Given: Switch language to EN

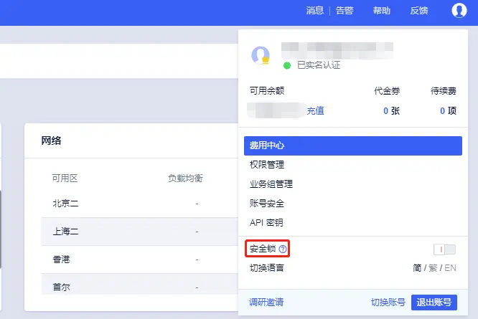Looking at the screenshot, I should coord(450,268).
